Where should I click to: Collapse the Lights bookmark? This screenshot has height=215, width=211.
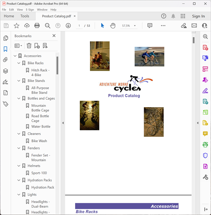click(x=19, y=195)
